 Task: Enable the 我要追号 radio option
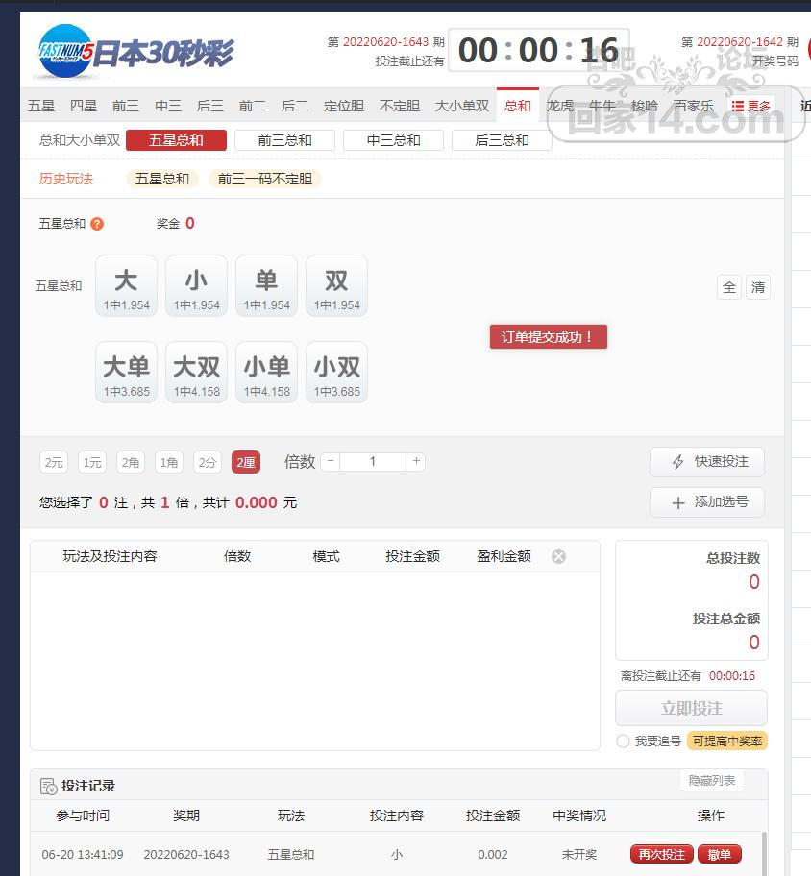click(623, 742)
